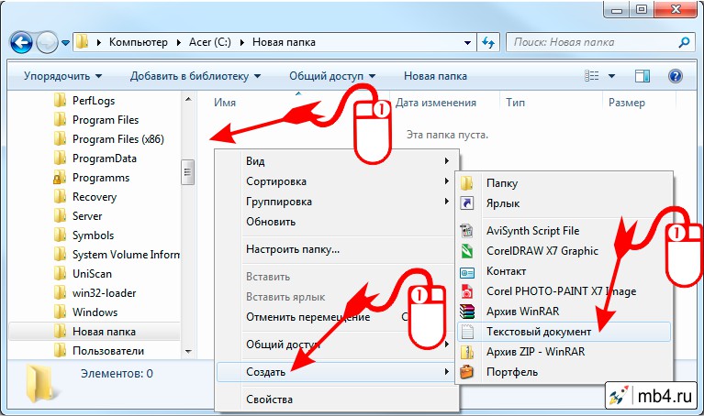Click the Corel PHOTO-PAINT X7 Image icon

coord(467,291)
